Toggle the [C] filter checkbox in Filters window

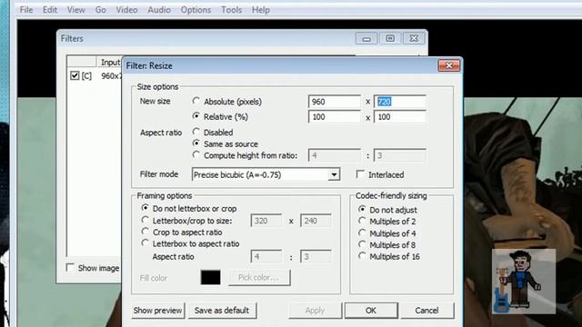(75, 75)
